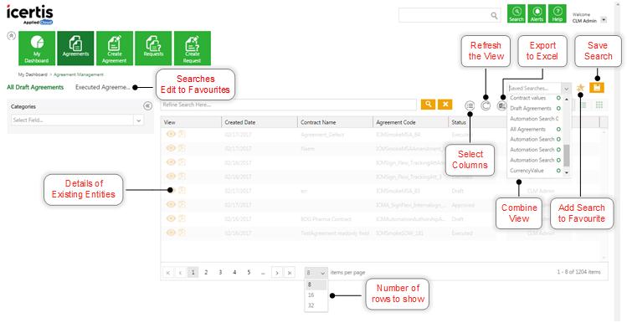Screen dimensions: 627x323
Task: Open the My Dashboard tile
Action: [37, 49]
